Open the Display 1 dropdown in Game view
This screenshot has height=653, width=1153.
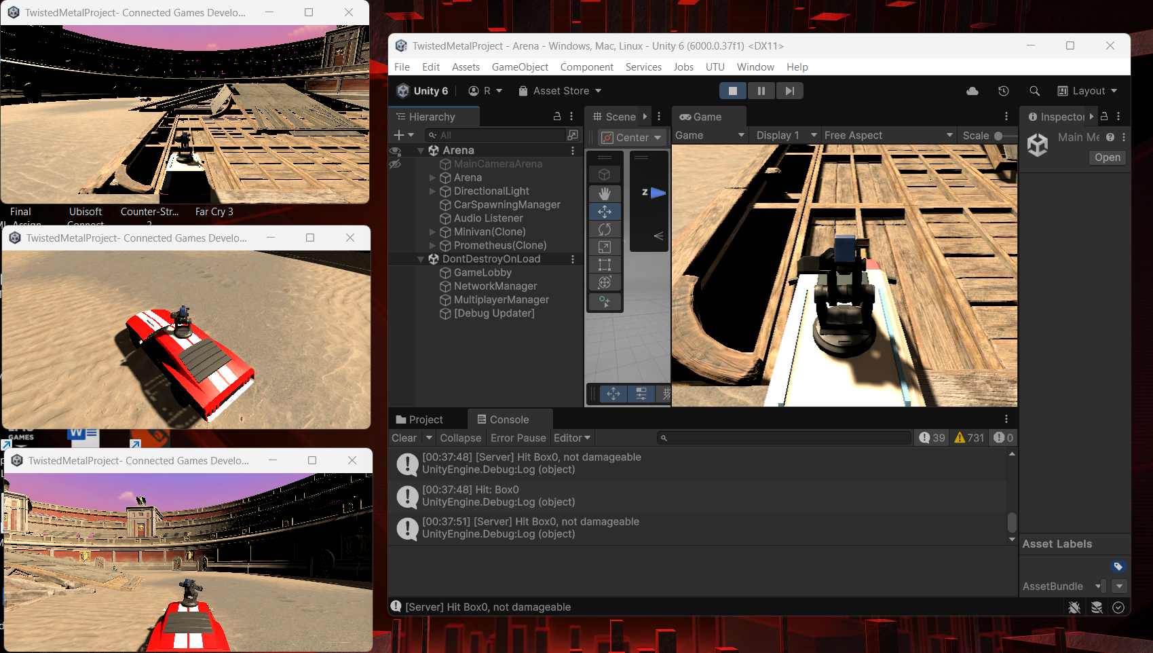785,136
